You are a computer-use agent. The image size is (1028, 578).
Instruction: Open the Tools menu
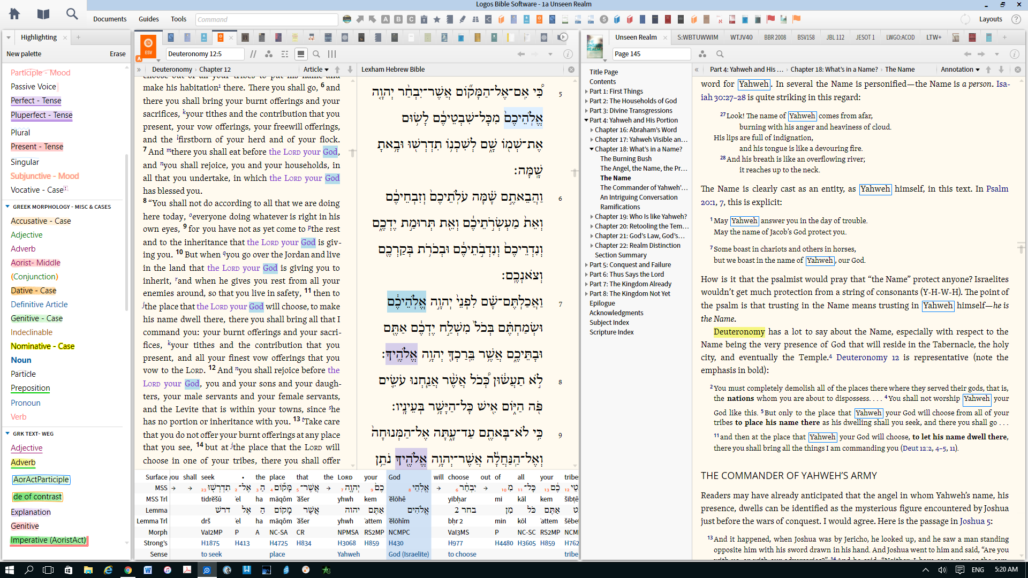[x=178, y=19]
